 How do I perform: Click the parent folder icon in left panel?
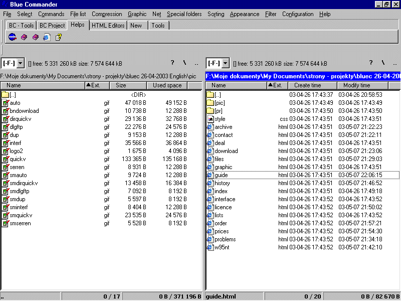[x=5, y=95]
